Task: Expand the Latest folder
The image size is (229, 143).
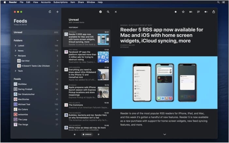Action: click(15, 46)
